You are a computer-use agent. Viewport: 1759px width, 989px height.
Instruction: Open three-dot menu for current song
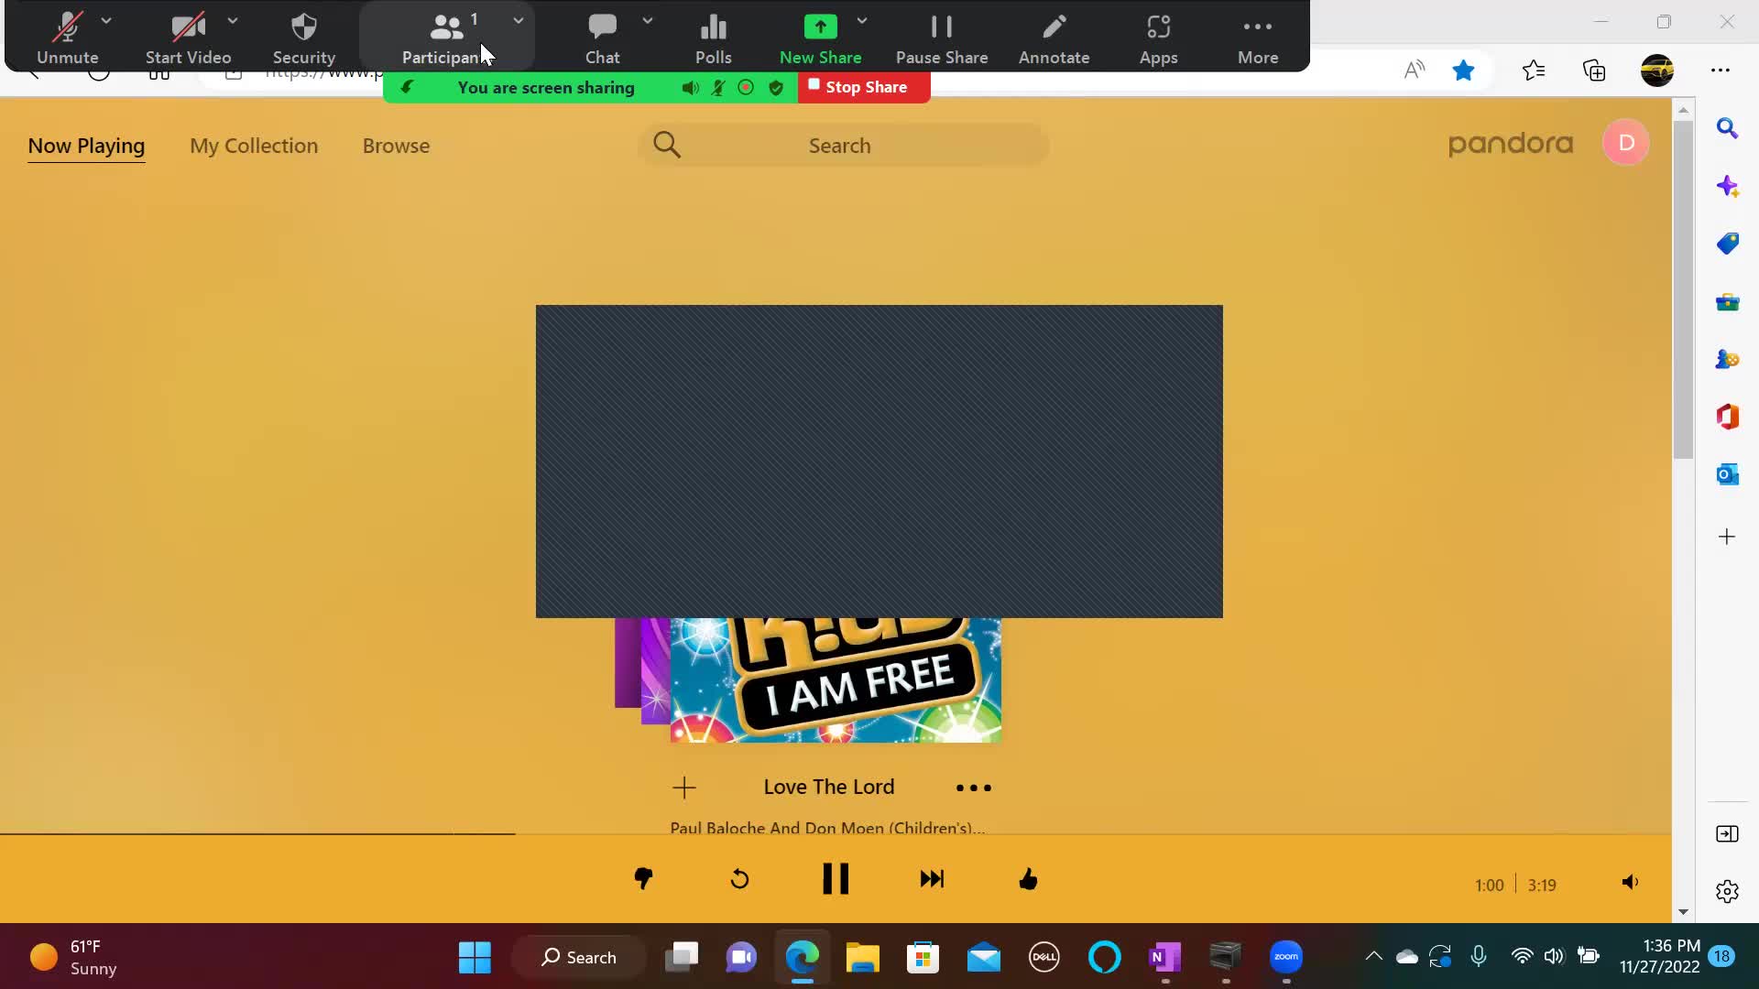973,788
